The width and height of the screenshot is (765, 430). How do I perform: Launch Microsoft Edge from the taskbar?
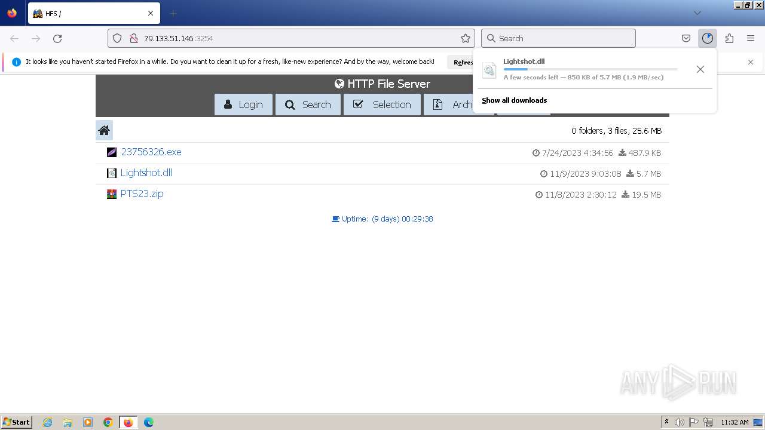coord(149,422)
